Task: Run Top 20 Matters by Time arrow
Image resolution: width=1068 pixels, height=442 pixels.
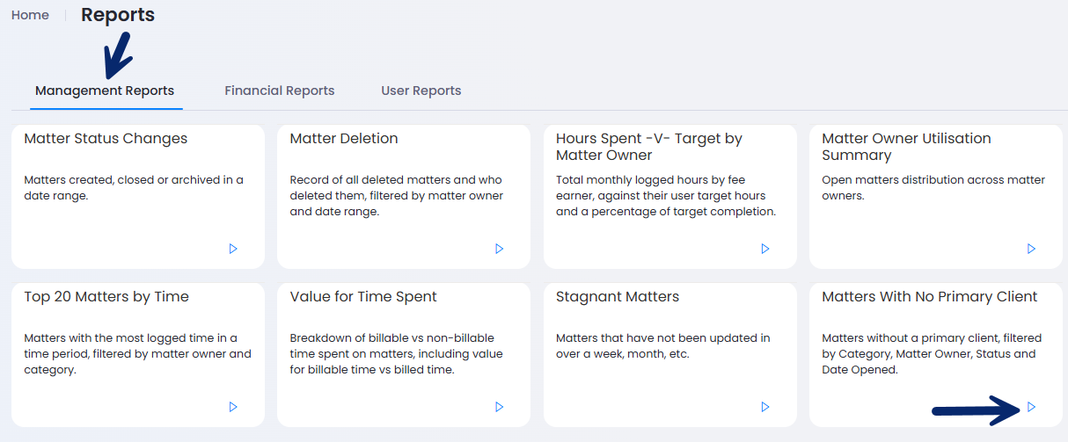Action: coord(233,407)
